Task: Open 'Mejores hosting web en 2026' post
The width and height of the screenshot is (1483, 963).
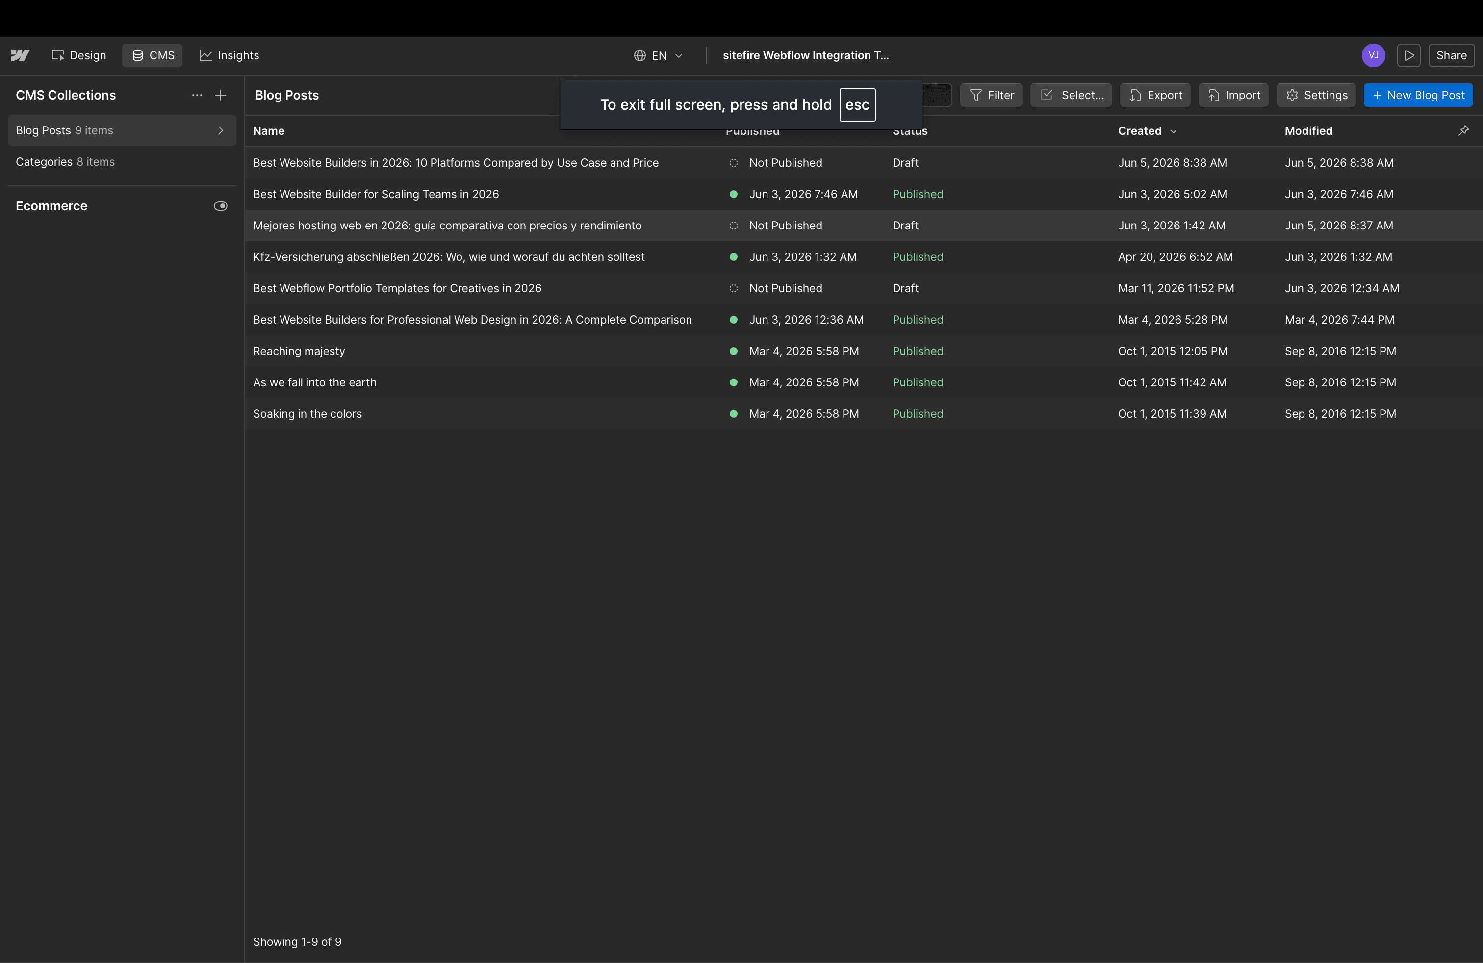Action: (x=447, y=226)
